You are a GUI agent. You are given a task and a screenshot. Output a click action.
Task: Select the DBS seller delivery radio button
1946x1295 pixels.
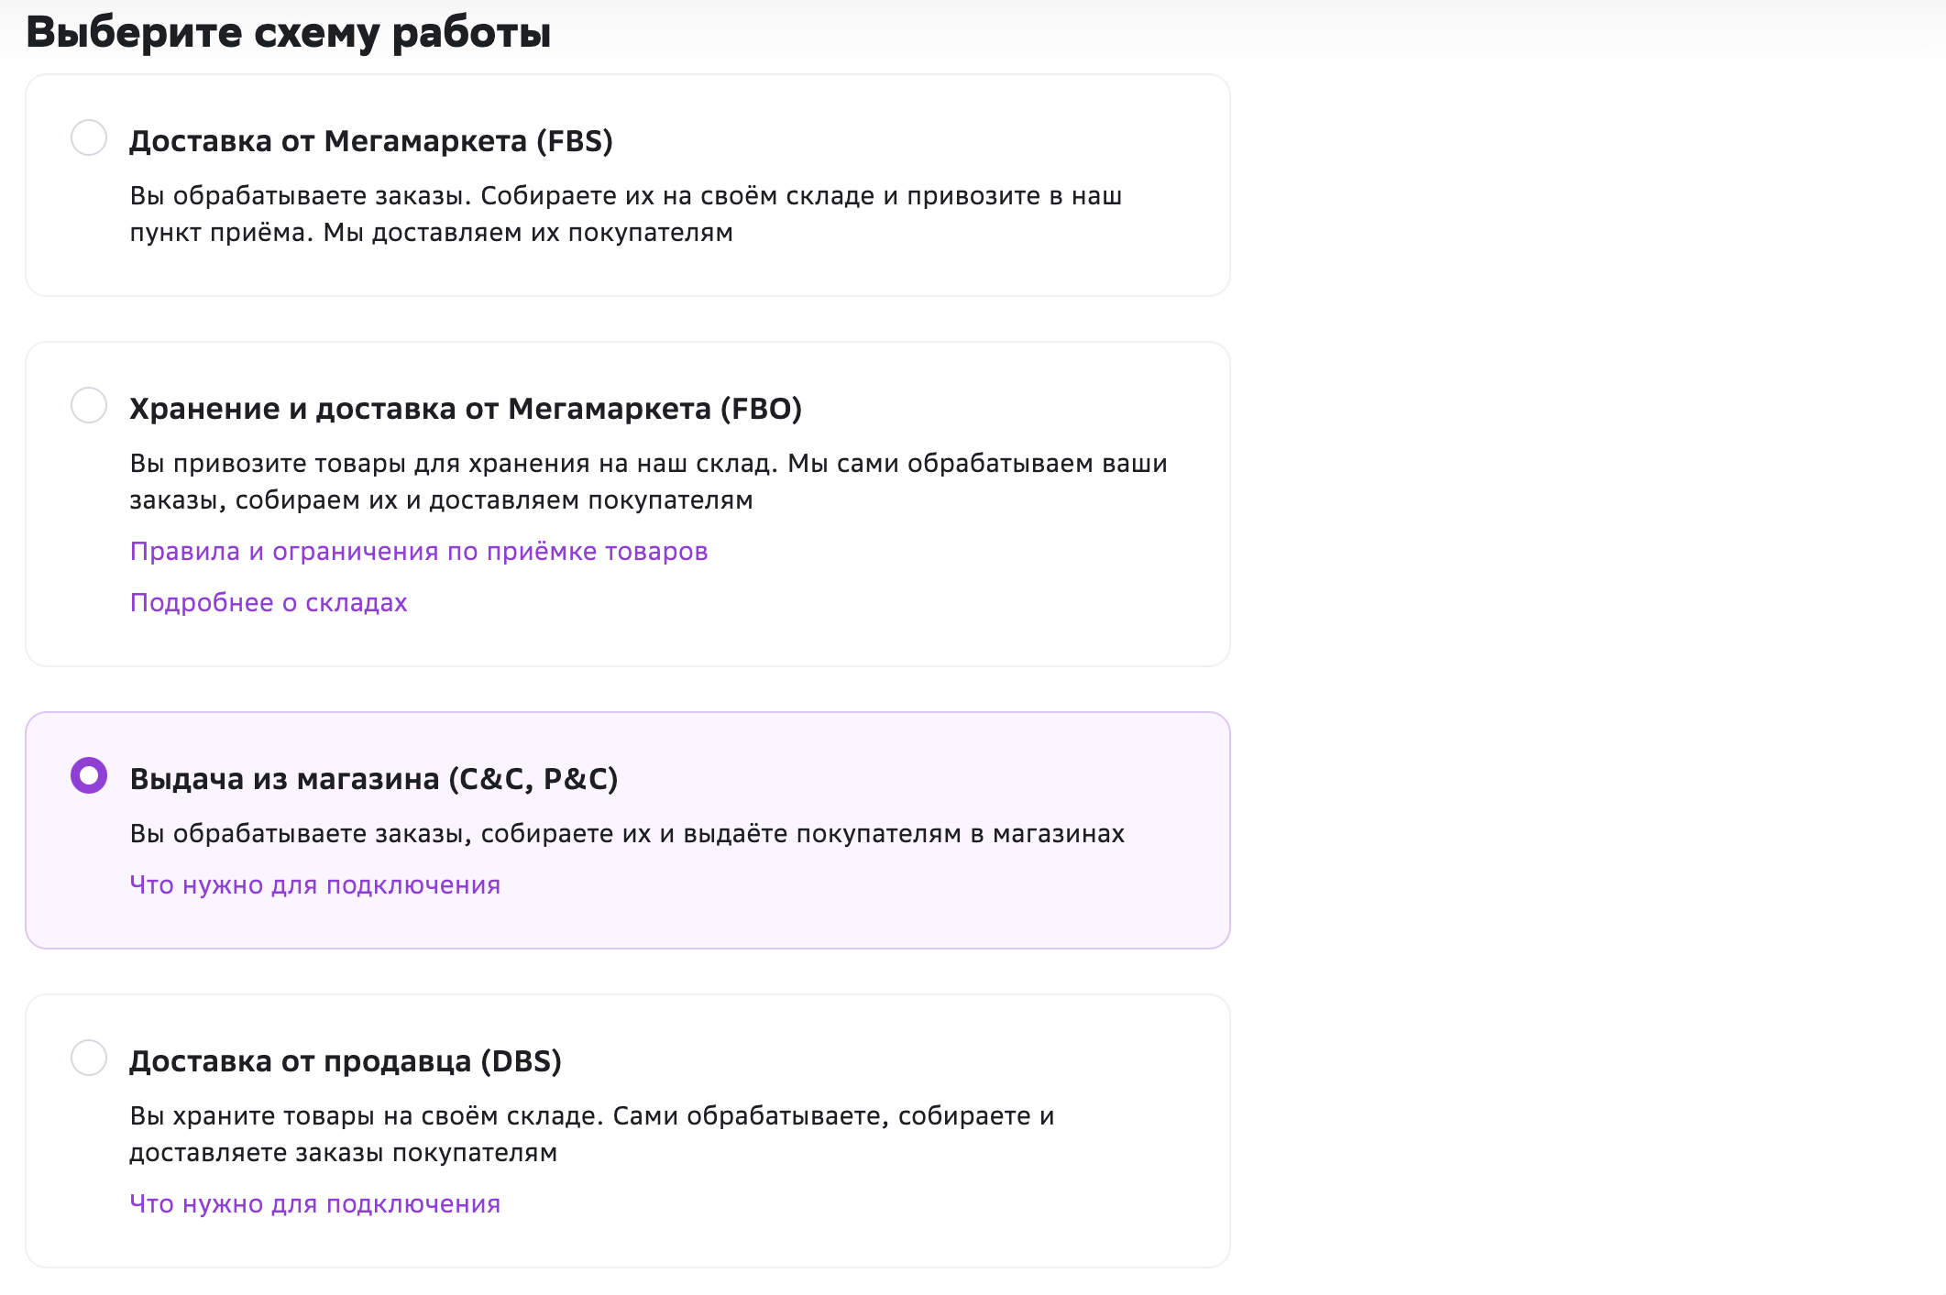89,1058
